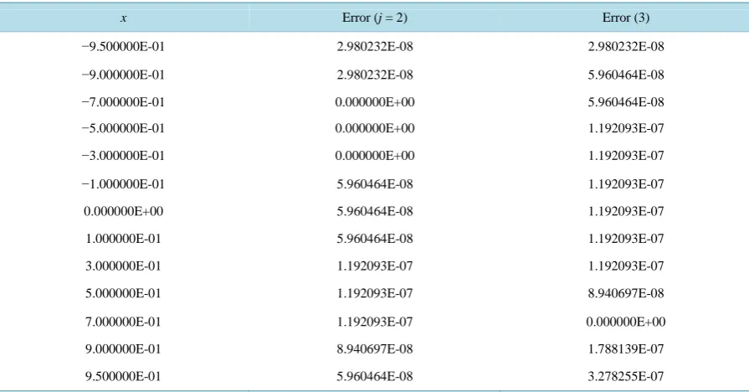This screenshot has width=749, height=392.
Task: Select x value −9.000000E-01
Action: (123, 75)
